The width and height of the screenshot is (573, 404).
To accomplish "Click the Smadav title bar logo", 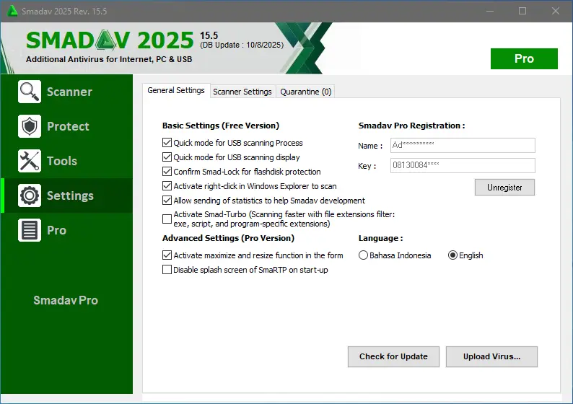I will click(x=12, y=11).
